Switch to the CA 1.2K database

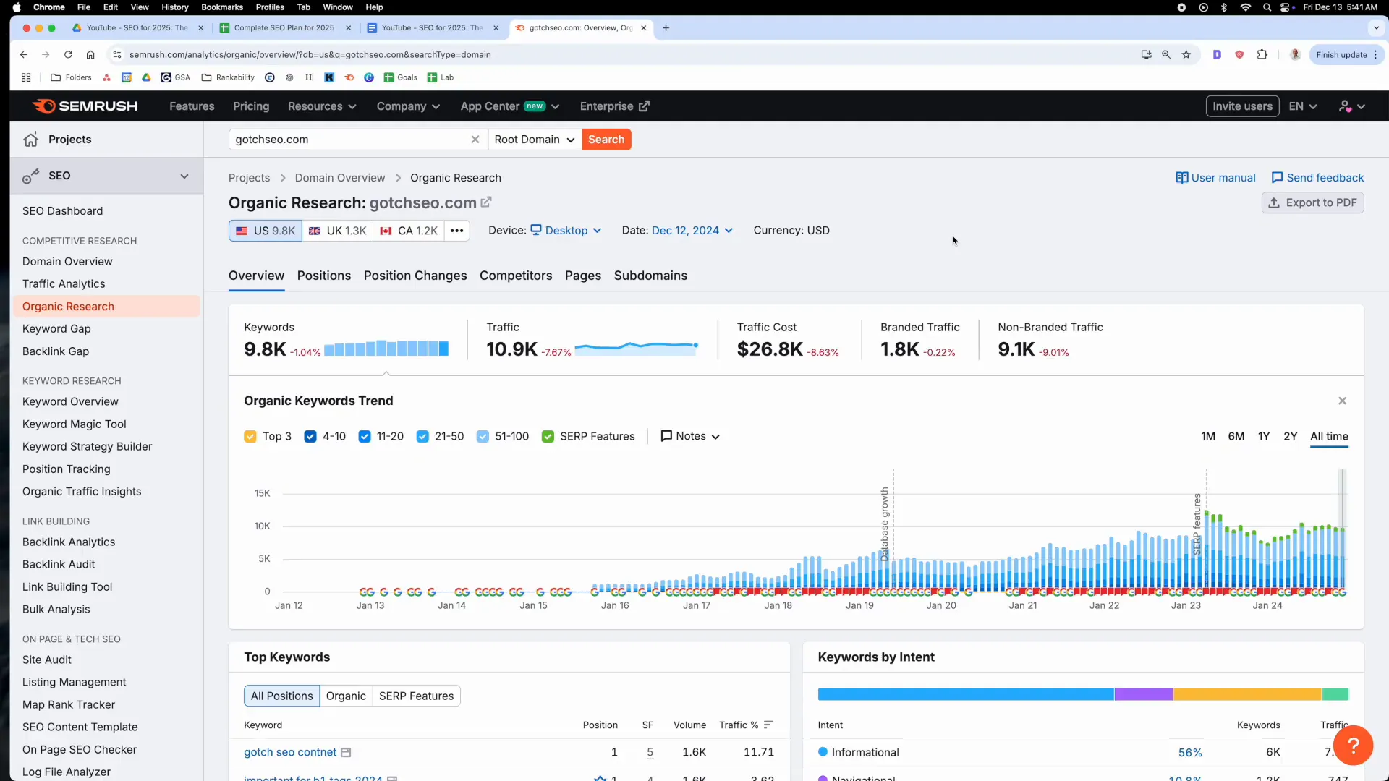(409, 231)
